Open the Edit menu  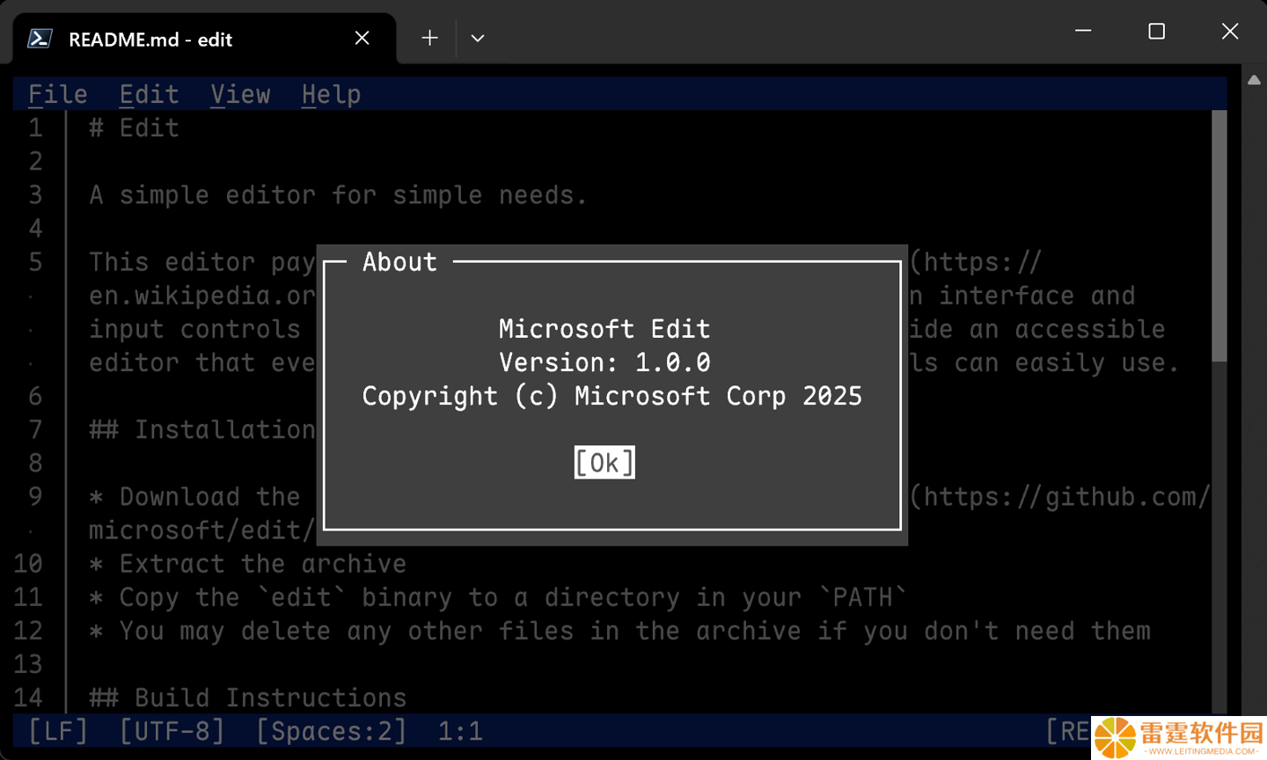(x=150, y=94)
